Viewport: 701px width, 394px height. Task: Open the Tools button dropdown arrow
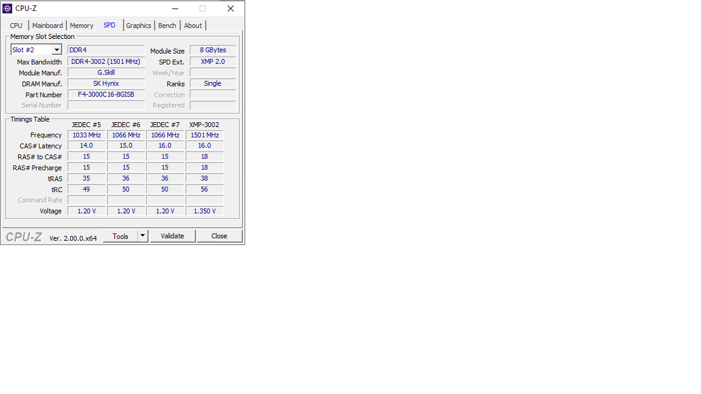pyautogui.click(x=142, y=236)
